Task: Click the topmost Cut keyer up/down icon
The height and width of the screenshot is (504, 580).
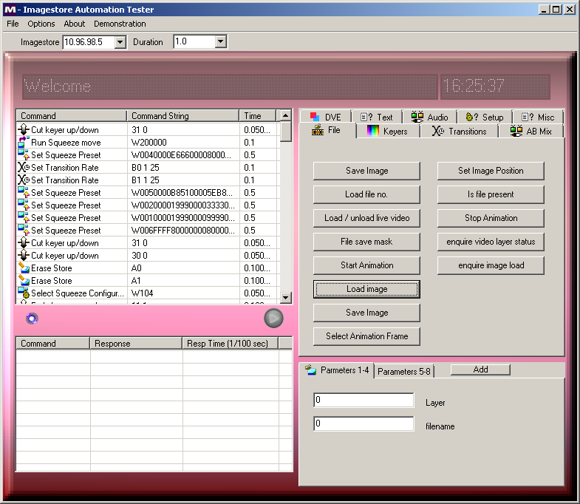Action: pos(23,130)
